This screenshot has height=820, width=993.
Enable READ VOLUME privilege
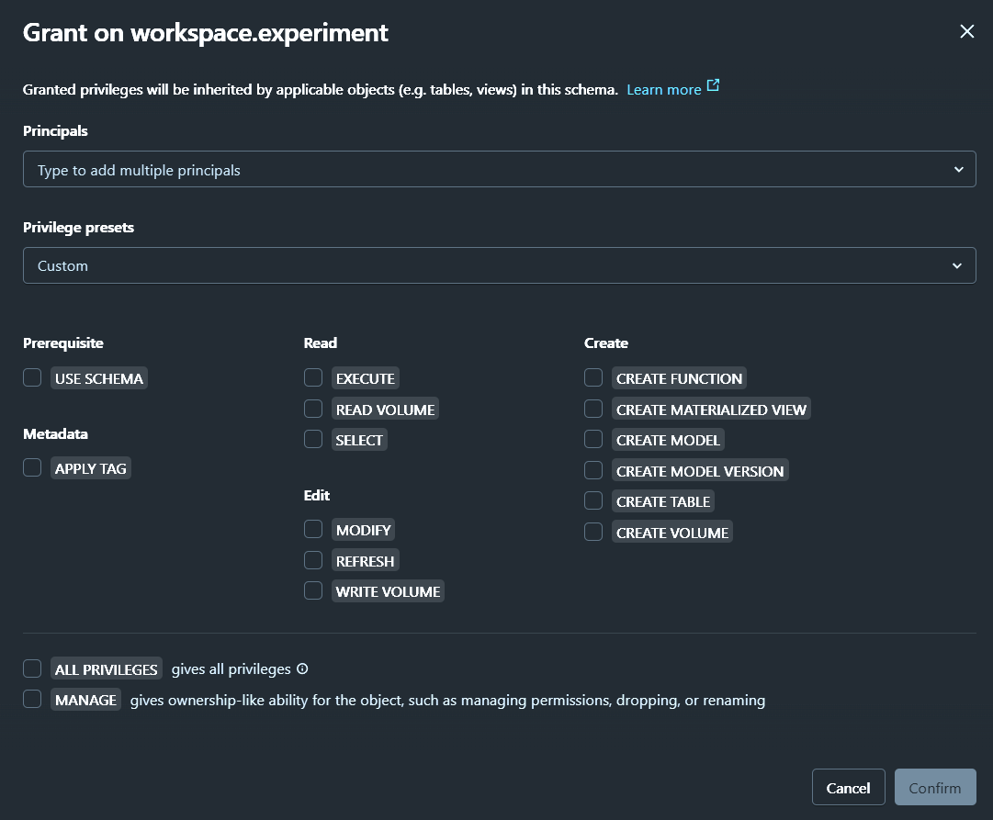(314, 409)
